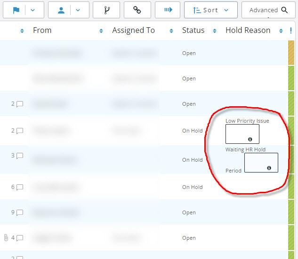The image size is (298, 259).
Task: Click the orange priority bar on first row
Action: tap(291, 53)
